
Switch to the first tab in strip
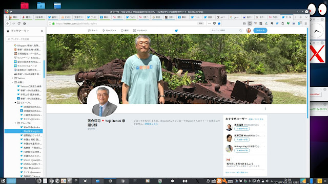coord(14,17)
